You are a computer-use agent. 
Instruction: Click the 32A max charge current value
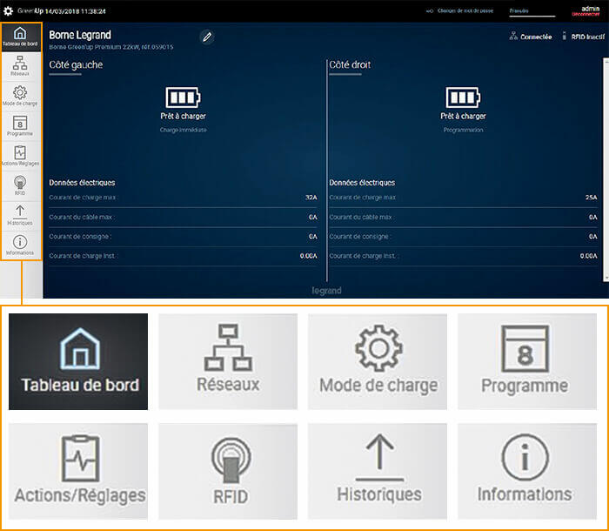311,198
